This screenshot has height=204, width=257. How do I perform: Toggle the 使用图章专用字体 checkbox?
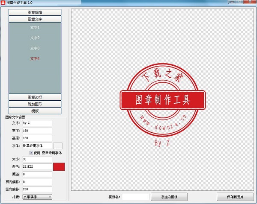(31, 152)
